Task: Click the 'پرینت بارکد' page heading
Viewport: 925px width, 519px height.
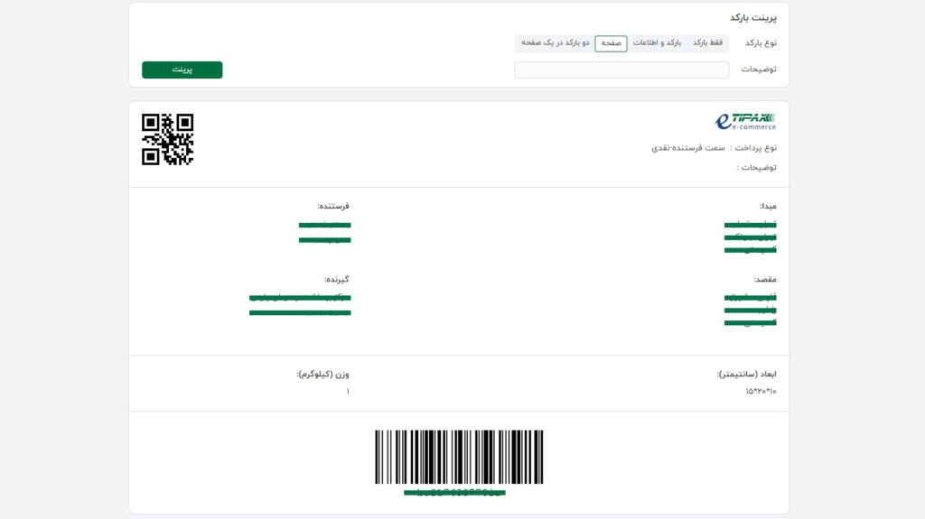Action: (752, 18)
